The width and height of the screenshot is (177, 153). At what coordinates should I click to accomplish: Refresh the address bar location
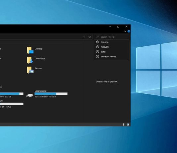click(x=89, y=37)
